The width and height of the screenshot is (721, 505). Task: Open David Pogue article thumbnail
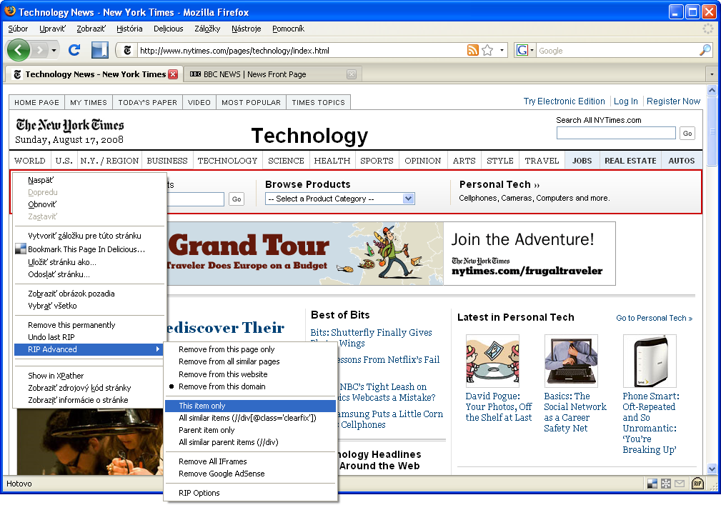click(x=492, y=361)
